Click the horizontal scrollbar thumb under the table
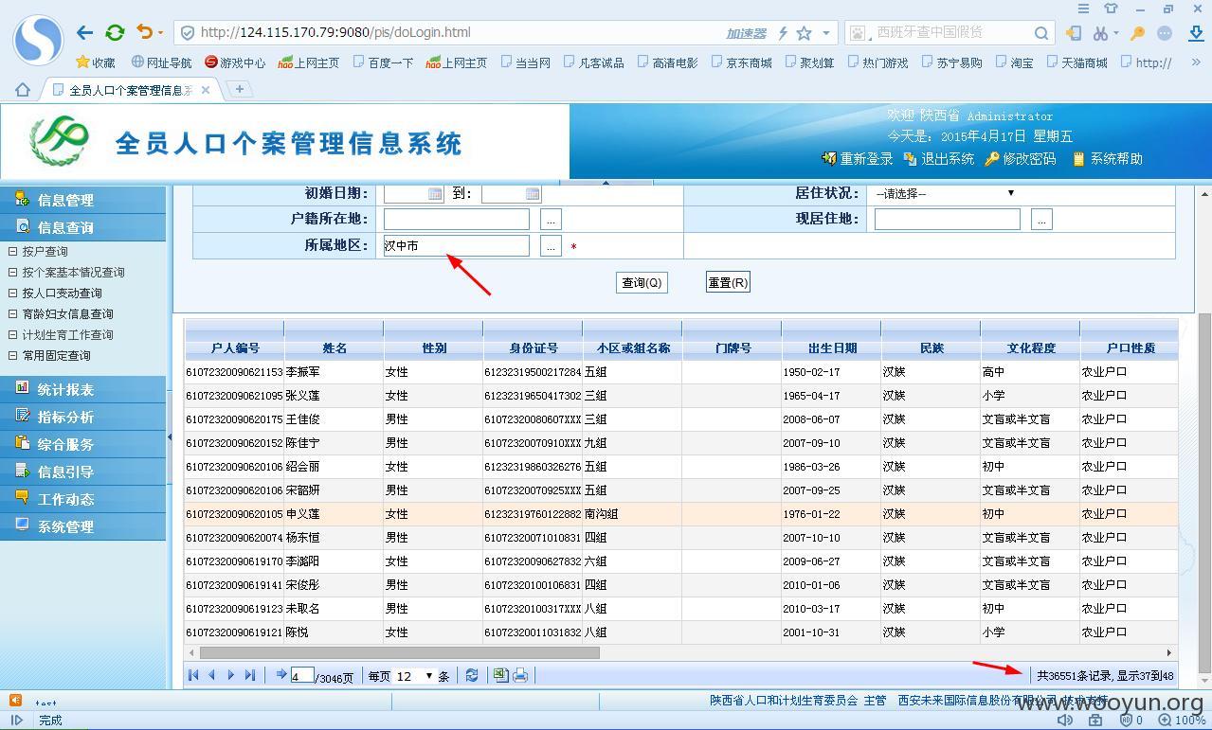Screen dimensions: 1212x730 click(400, 652)
